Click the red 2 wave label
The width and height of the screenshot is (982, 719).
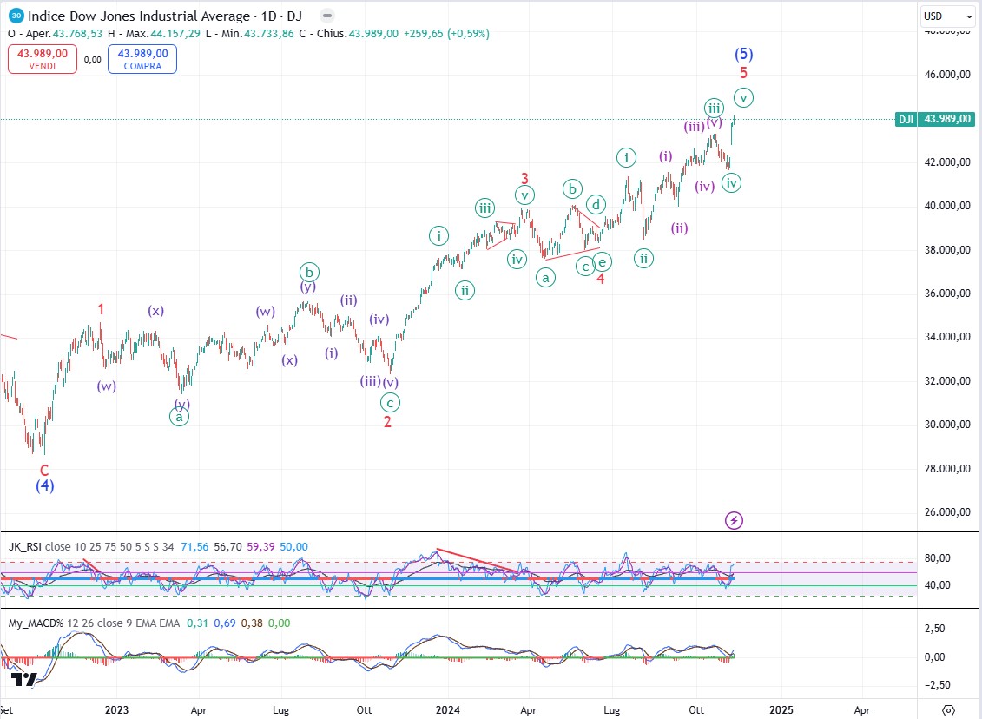pos(387,422)
